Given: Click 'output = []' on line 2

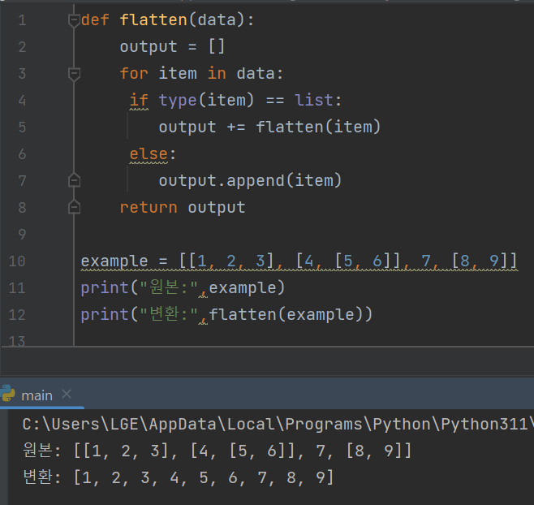Looking at the screenshot, I should pos(172,46).
